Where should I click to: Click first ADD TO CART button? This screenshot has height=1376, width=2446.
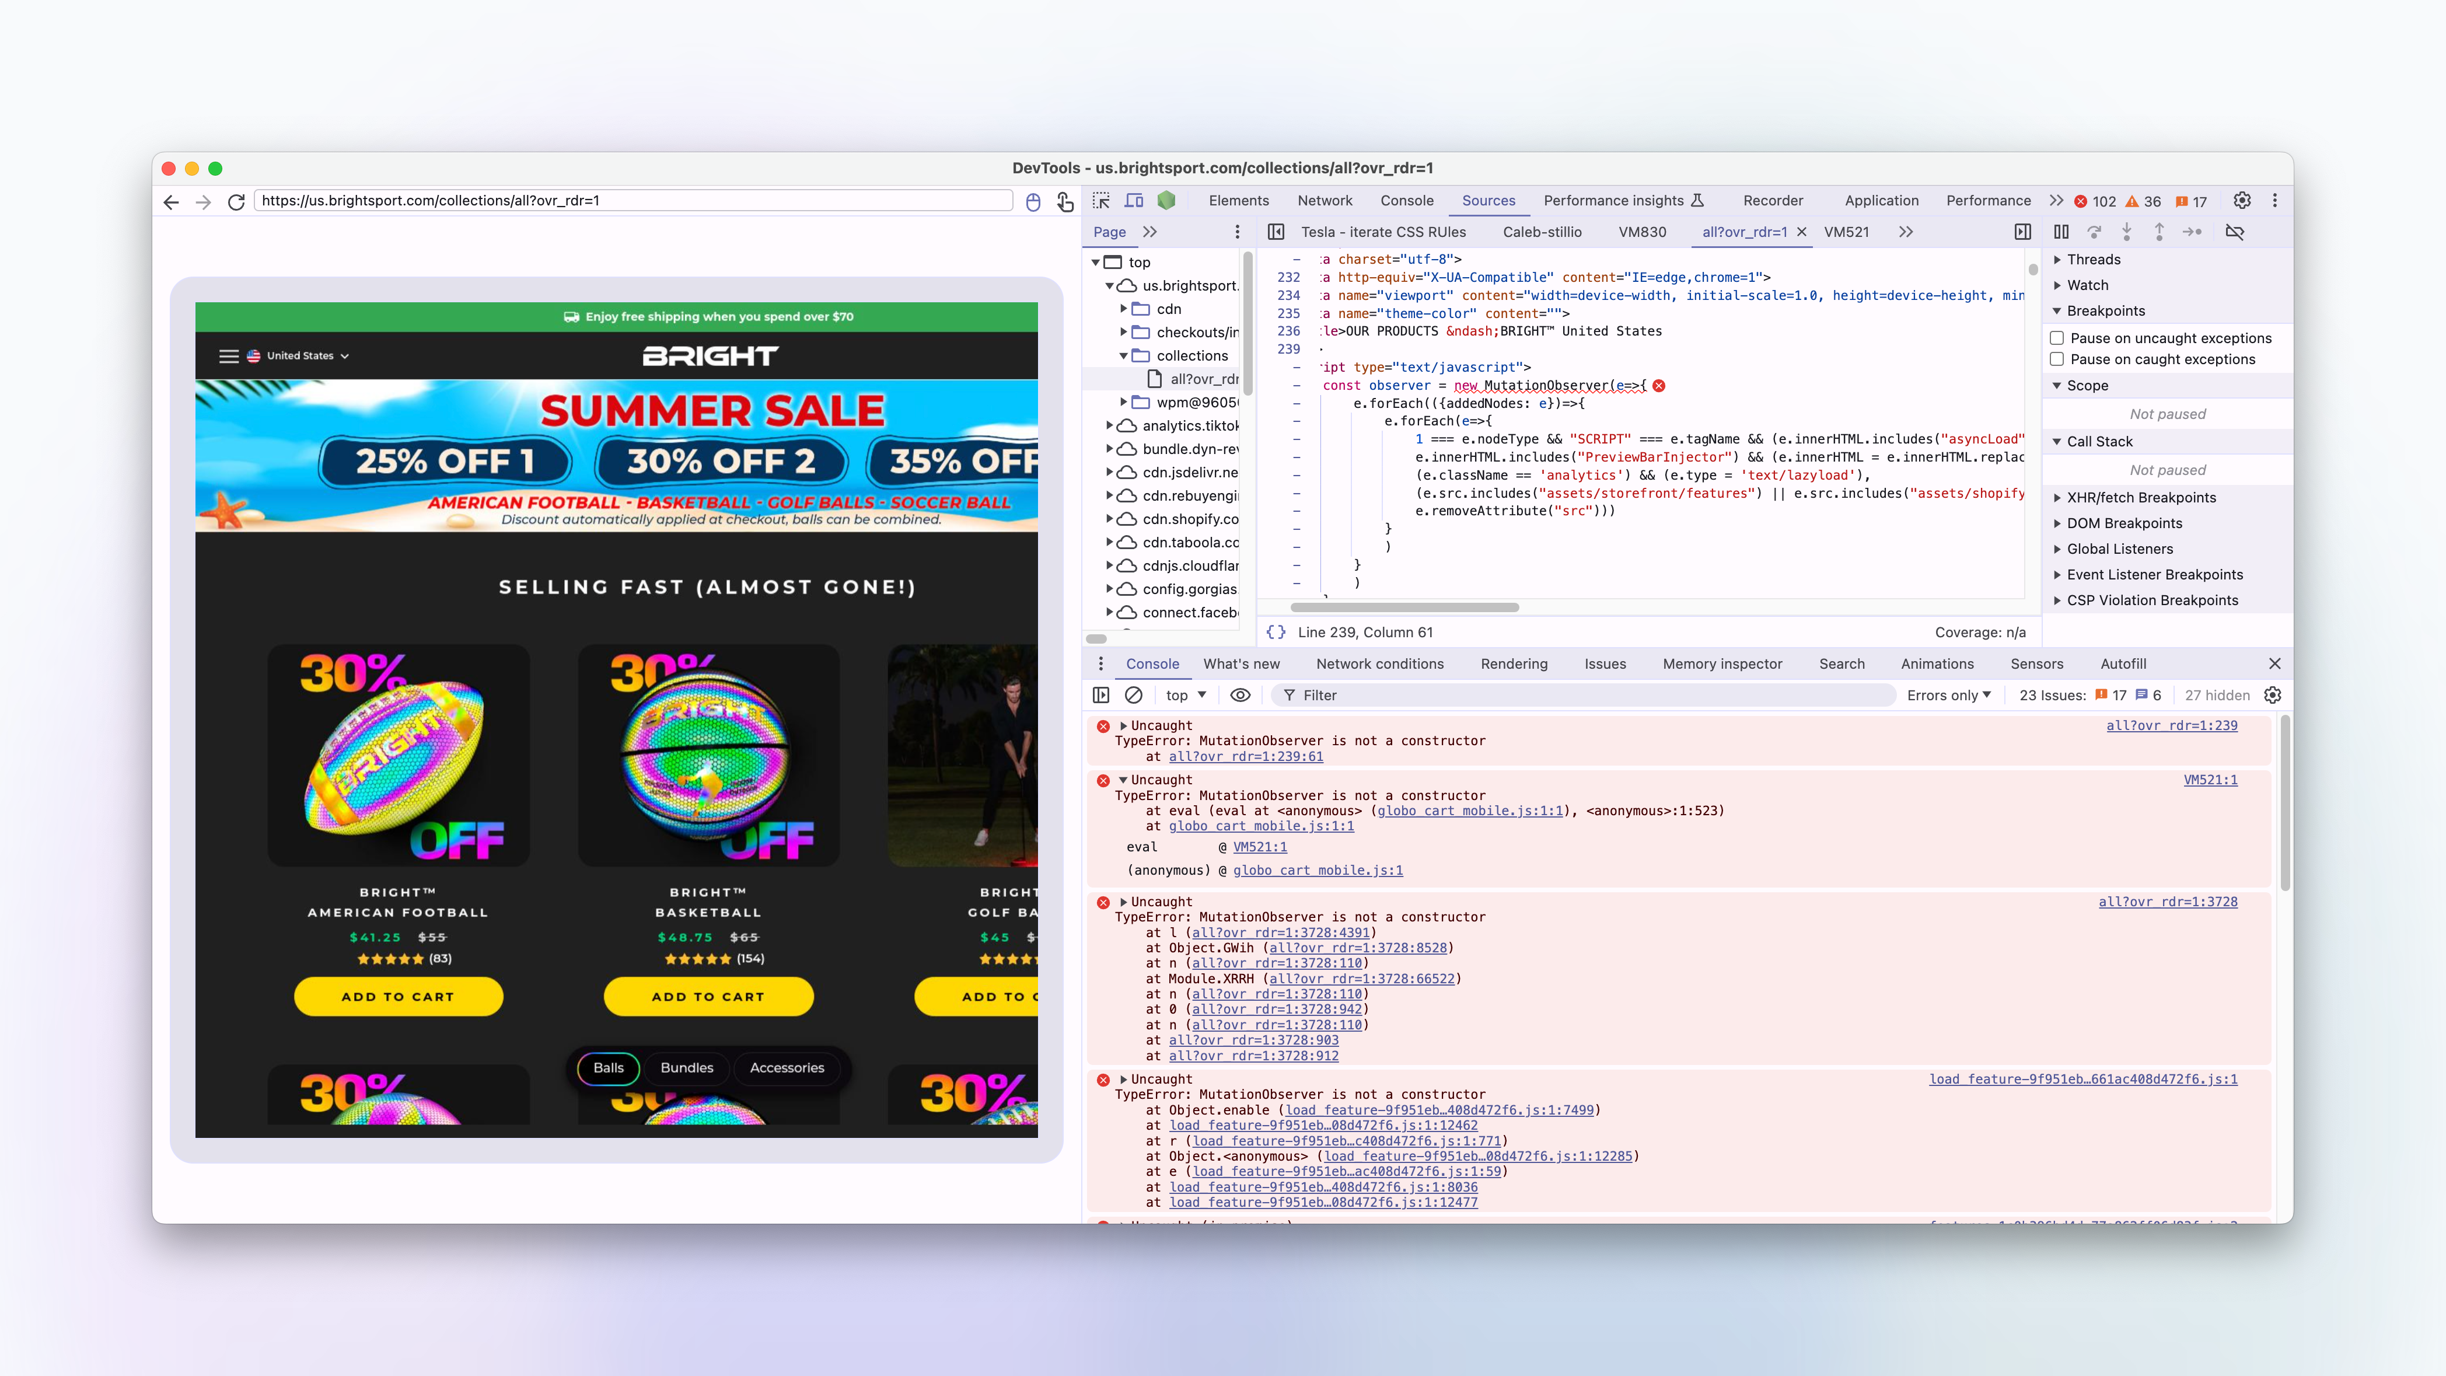[398, 996]
